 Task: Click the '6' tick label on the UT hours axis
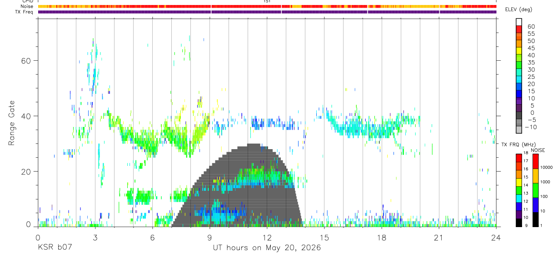click(x=152, y=238)
